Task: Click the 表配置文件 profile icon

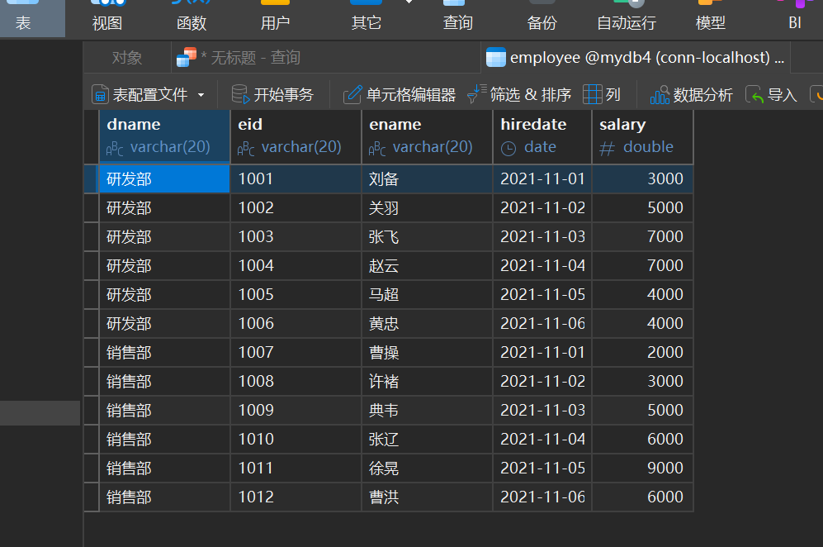Action: tap(100, 94)
